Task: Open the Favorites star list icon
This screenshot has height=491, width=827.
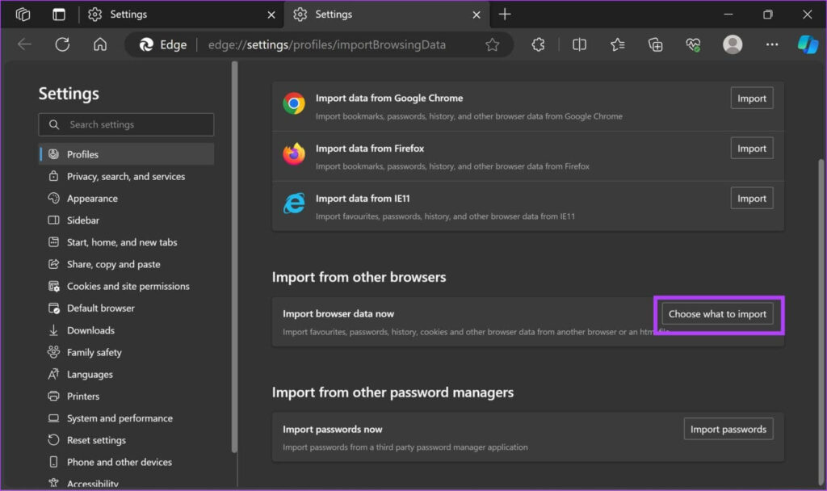Action: coord(618,44)
